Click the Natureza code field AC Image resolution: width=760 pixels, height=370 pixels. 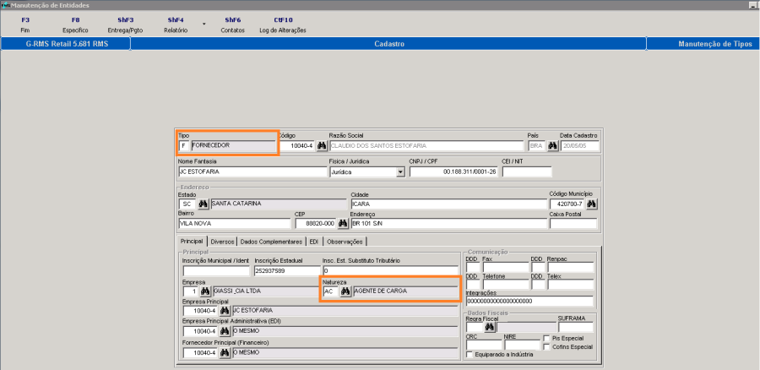tap(330, 291)
